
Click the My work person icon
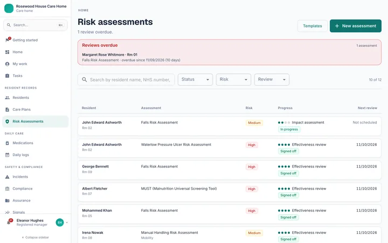point(8,64)
